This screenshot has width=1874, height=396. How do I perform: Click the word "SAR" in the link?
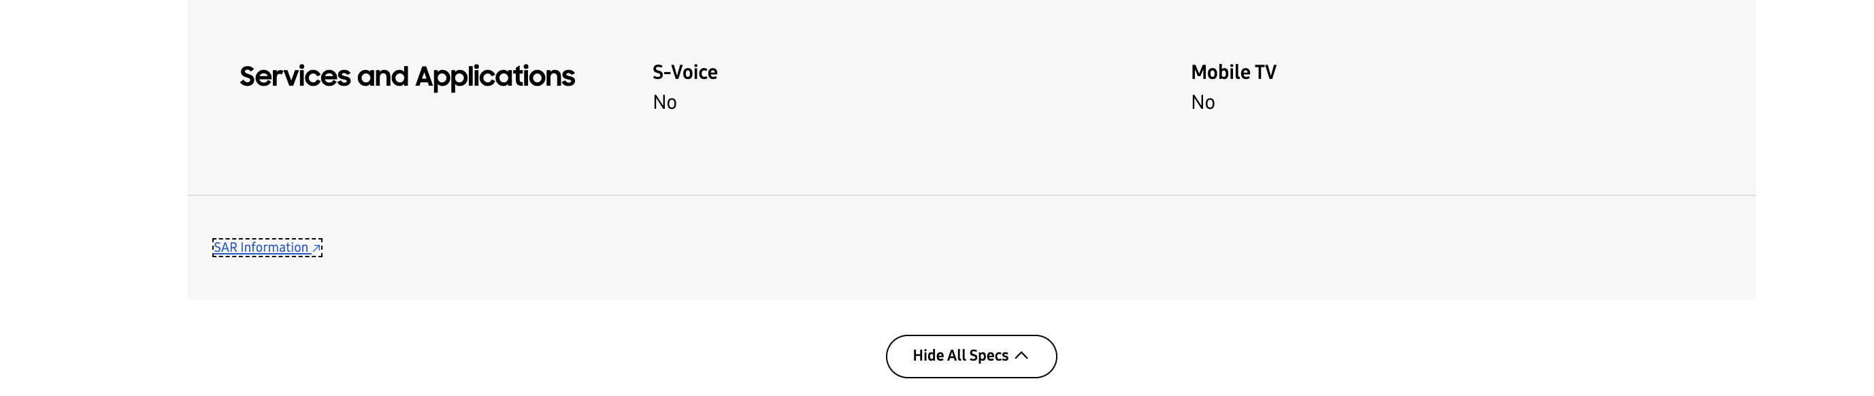[225, 248]
